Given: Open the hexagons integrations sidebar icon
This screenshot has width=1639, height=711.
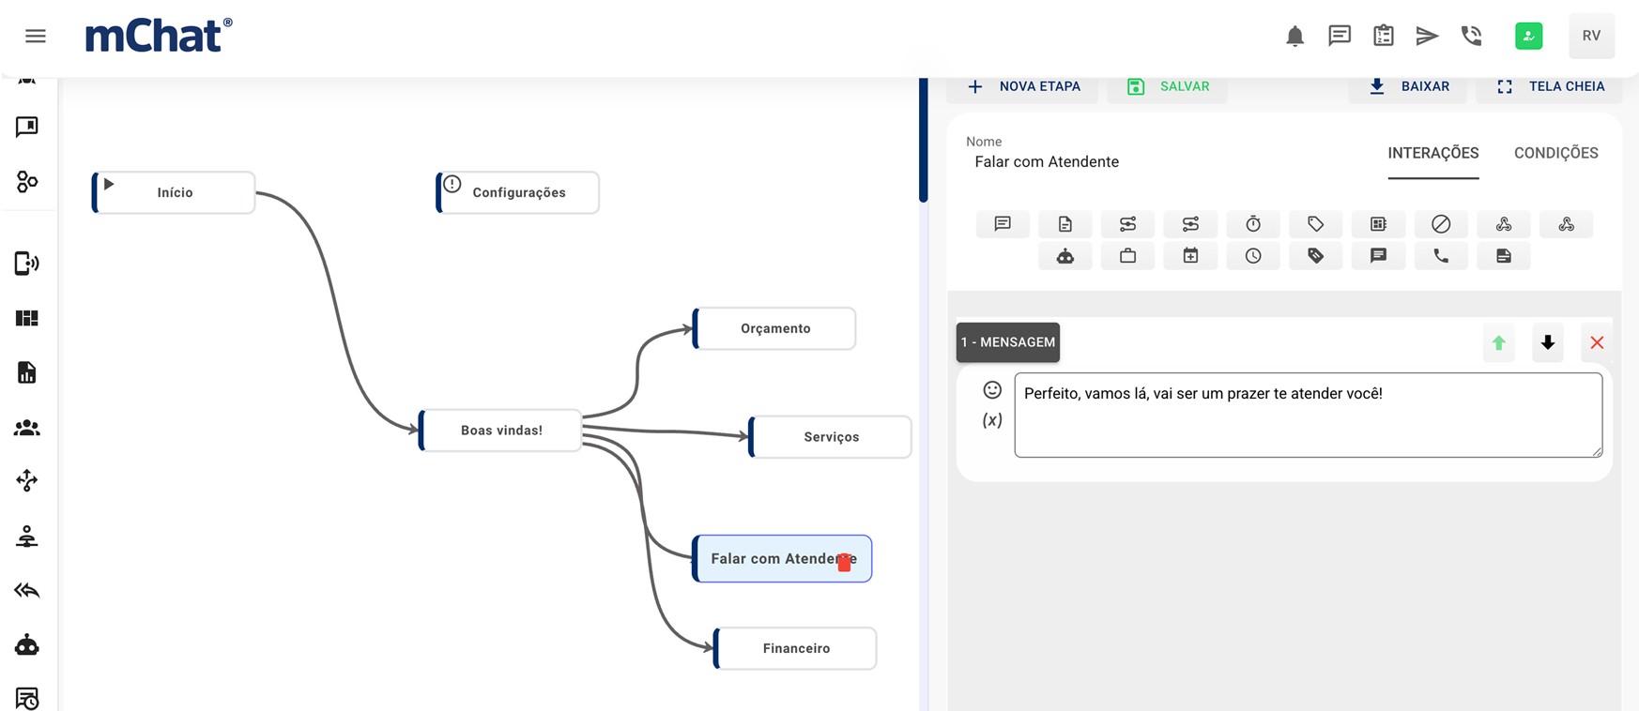Looking at the screenshot, I should [x=27, y=181].
